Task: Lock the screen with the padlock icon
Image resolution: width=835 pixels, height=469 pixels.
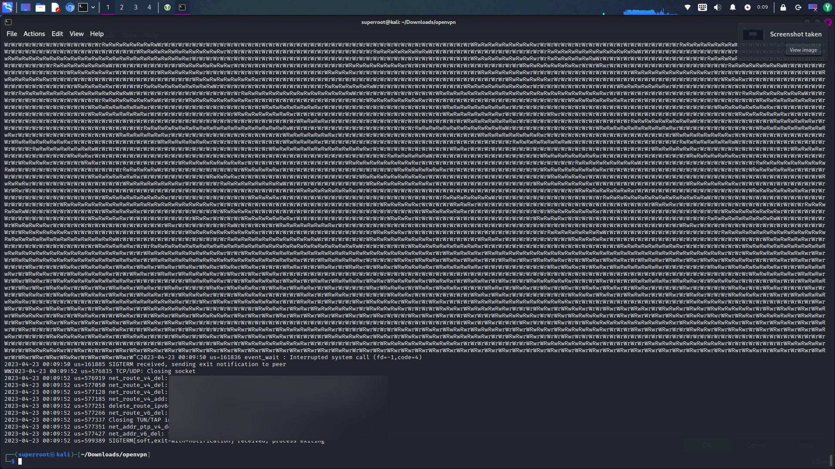Action: (x=783, y=7)
